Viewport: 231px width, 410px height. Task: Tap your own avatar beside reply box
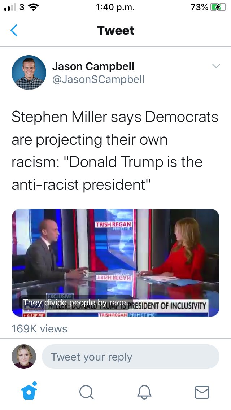click(x=24, y=356)
